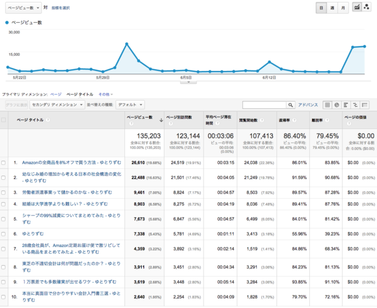Open help for 平均ページ滞在時間 column
Screen dimensions: 377x308
tap(217, 123)
